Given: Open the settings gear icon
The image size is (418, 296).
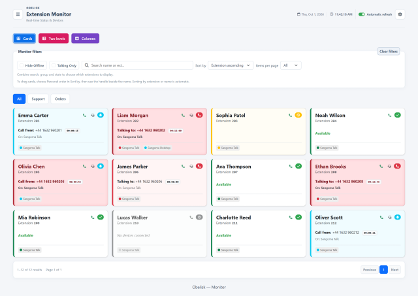Looking at the screenshot, I should [x=400, y=14].
